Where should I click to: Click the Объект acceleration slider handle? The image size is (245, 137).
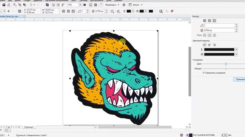tap(226, 68)
